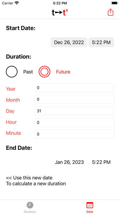
Task: Click the Month input field
Action: coord(74,99)
